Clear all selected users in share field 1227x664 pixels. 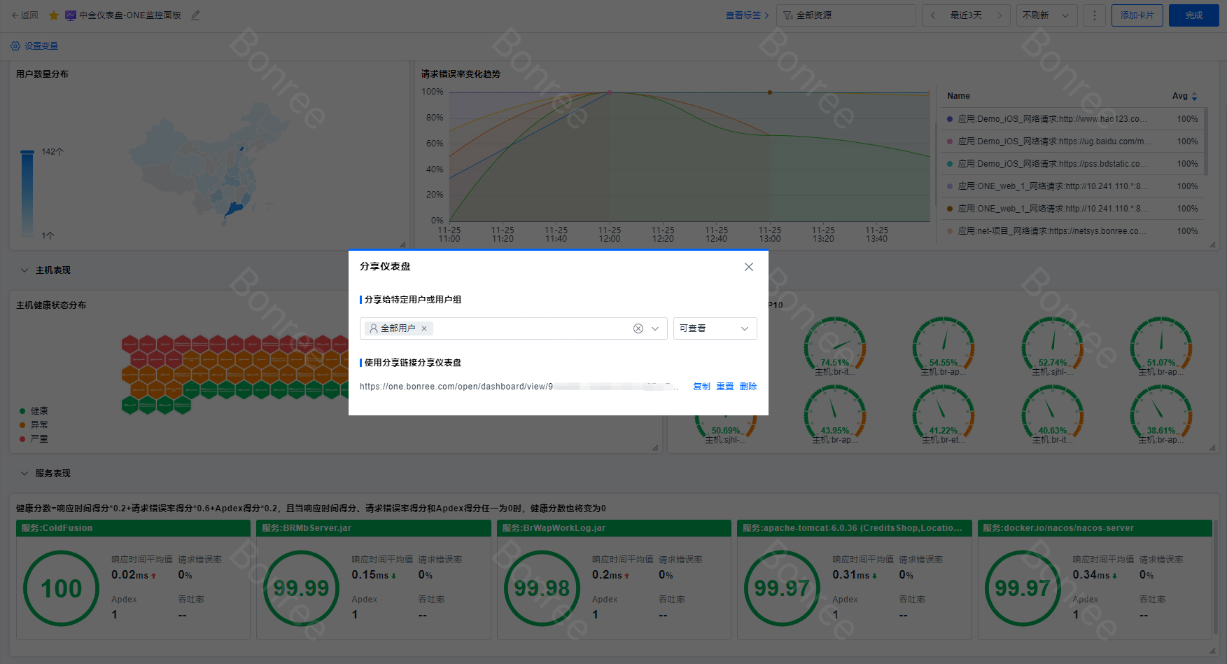click(x=638, y=328)
